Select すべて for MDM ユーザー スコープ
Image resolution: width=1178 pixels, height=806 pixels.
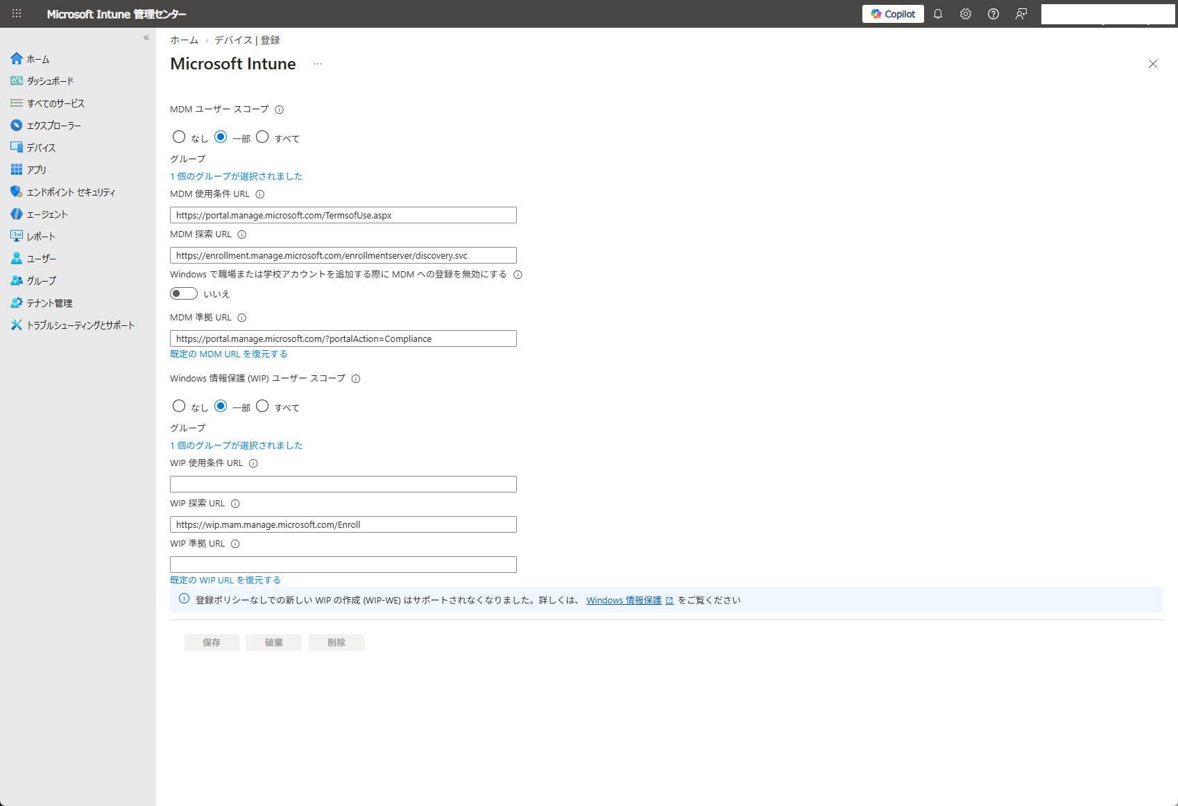(262, 137)
